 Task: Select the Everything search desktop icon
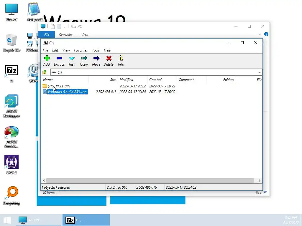pos(12,196)
